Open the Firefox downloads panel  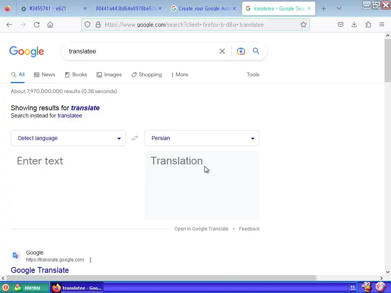tap(354, 24)
